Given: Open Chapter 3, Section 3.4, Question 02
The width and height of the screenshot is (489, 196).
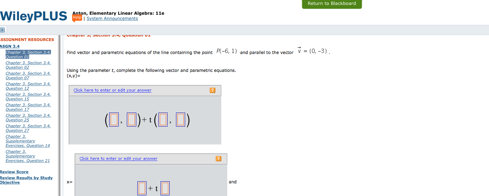Looking at the screenshot, I should click(x=28, y=65).
